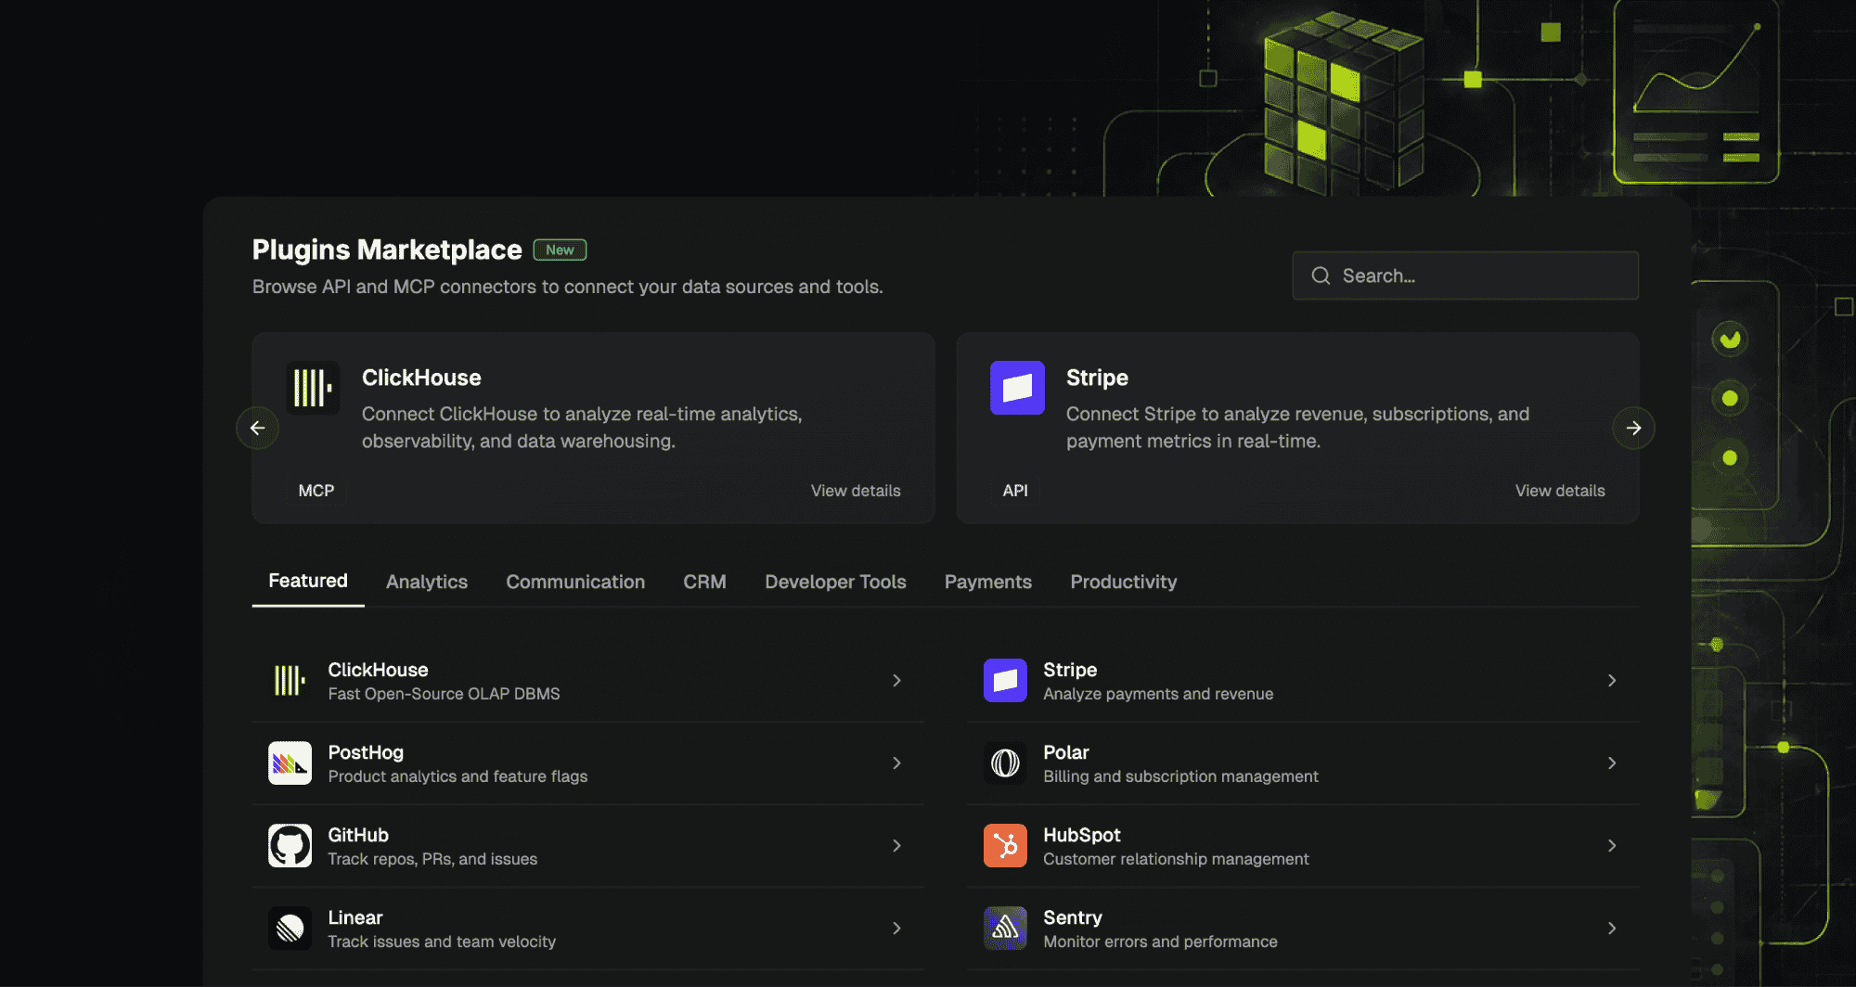Click the New badge beside Plugins Marketplace
1856x987 pixels.
[x=560, y=250]
